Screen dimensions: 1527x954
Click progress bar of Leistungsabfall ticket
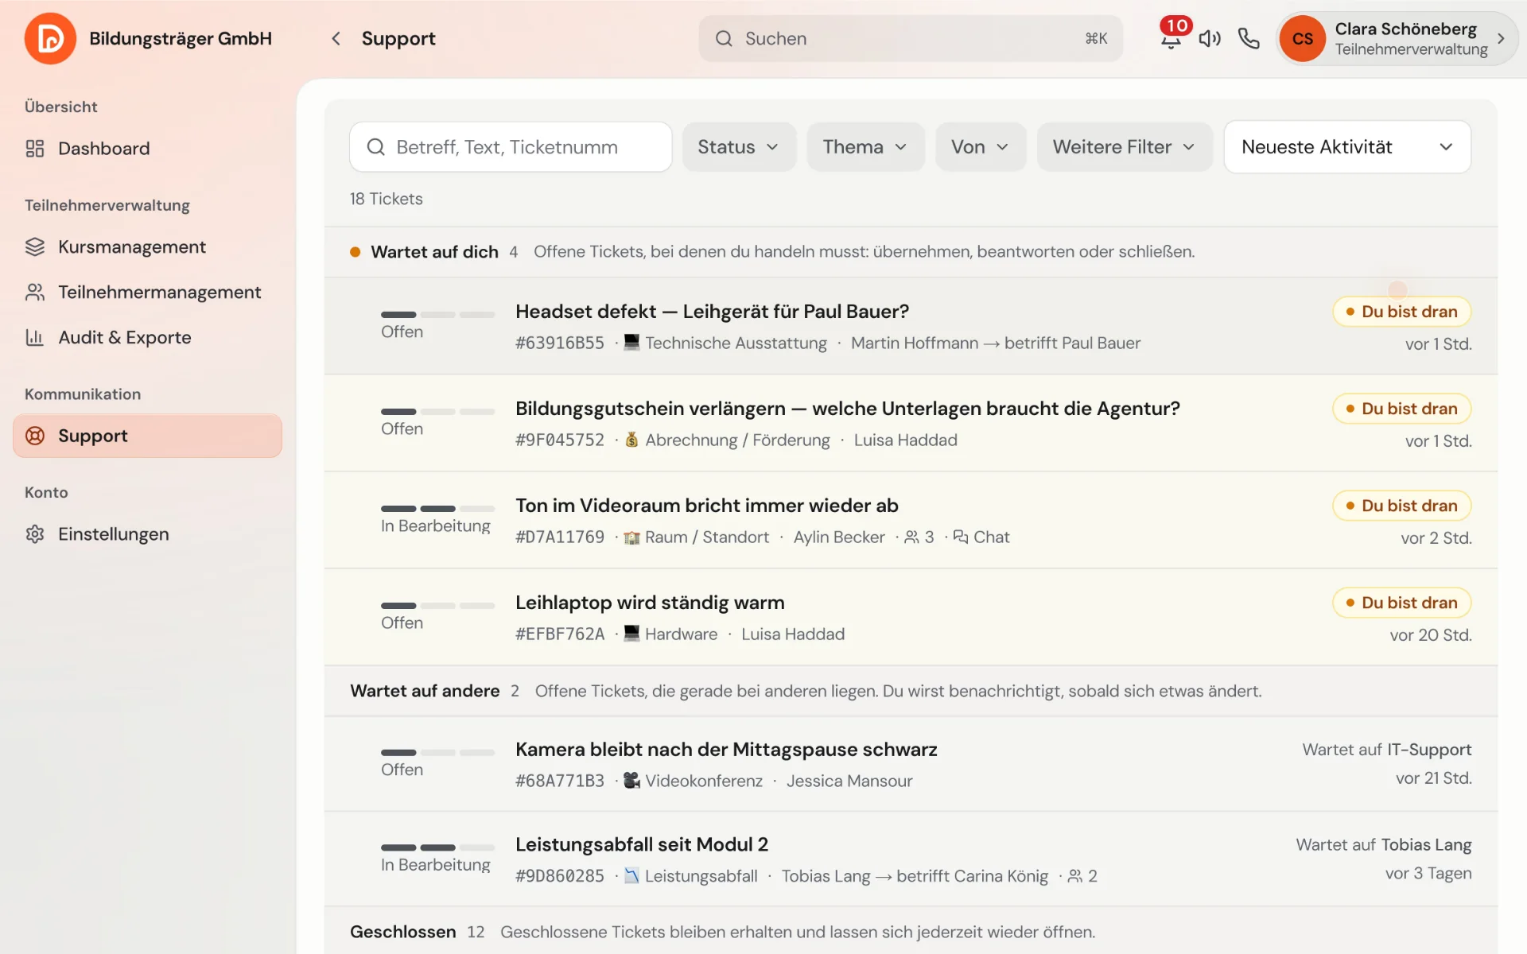click(x=437, y=847)
